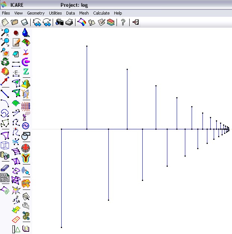Click the magenta C-shaped source icon
This screenshot has height=234, width=232.
[26, 62]
